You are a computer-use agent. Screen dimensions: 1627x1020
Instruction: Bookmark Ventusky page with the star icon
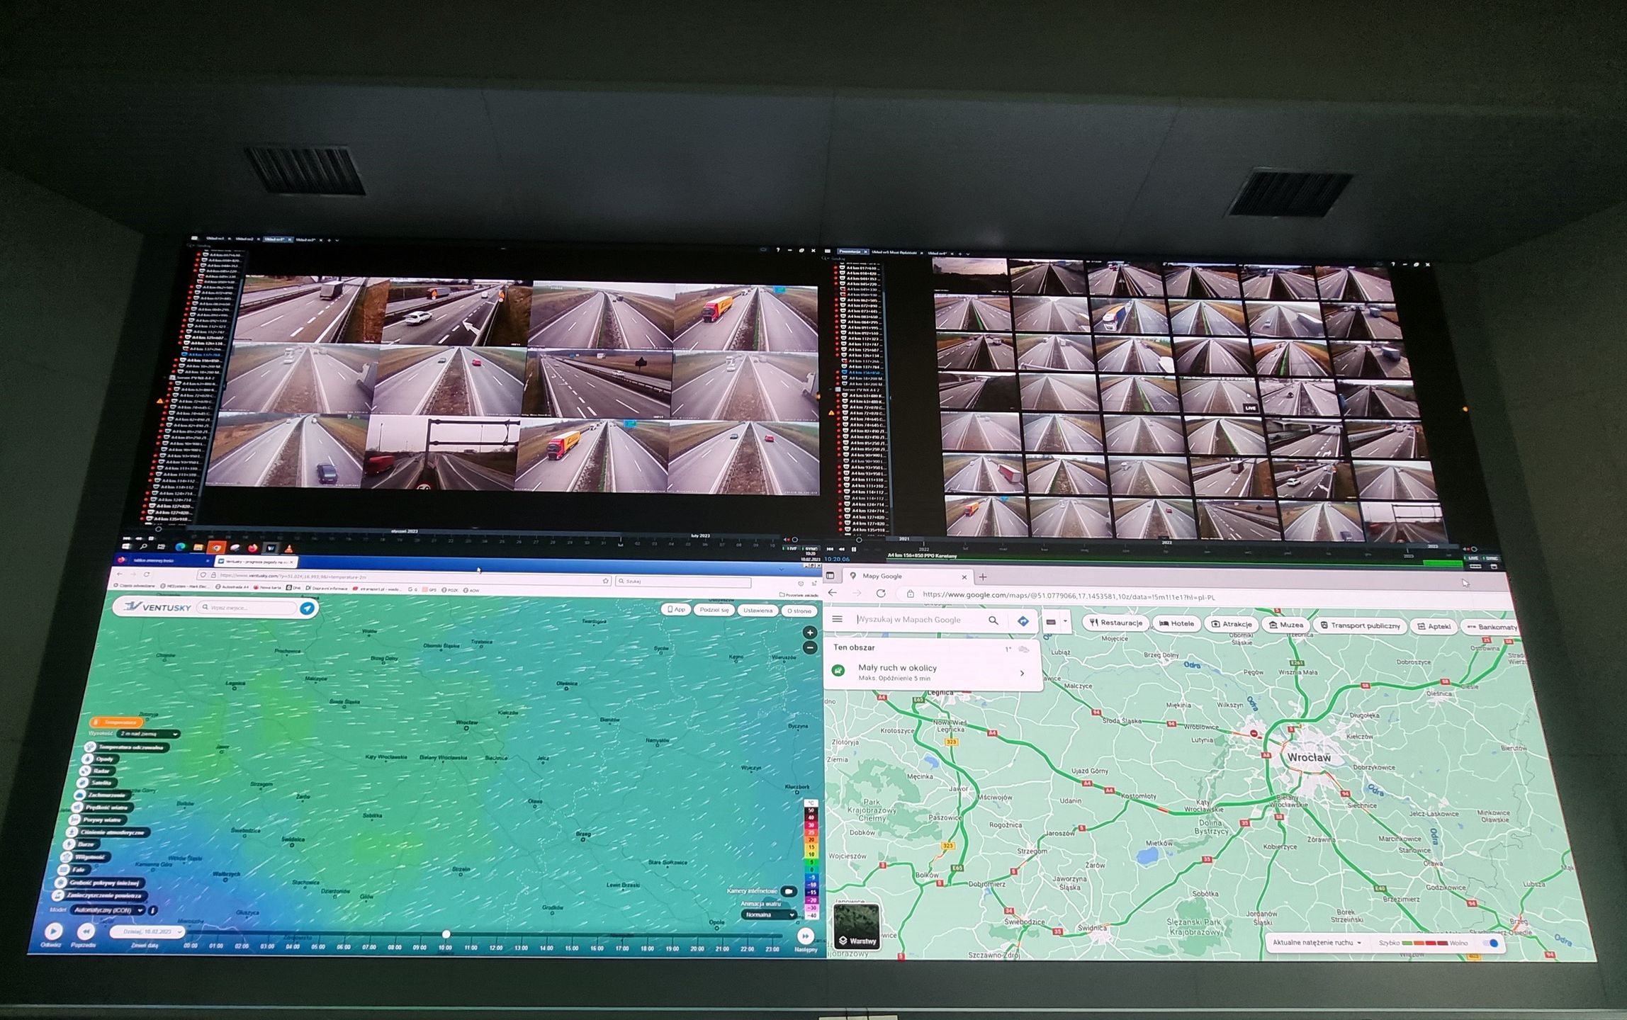coord(606,581)
